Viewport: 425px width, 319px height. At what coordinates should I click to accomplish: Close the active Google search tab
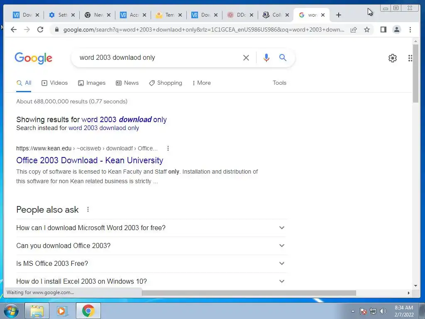[323, 15]
